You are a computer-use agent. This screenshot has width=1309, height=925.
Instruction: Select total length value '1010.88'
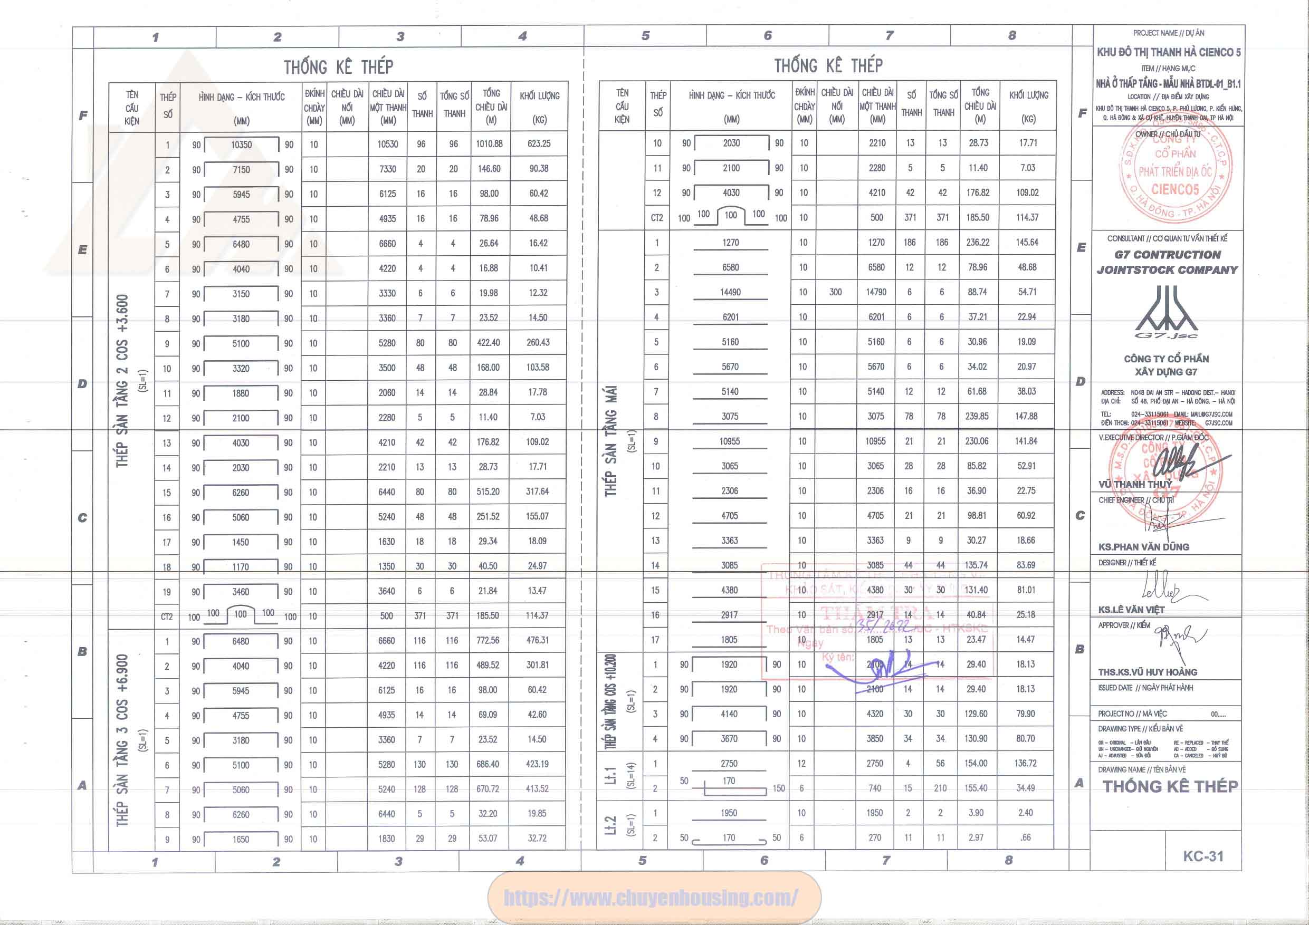click(489, 144)
